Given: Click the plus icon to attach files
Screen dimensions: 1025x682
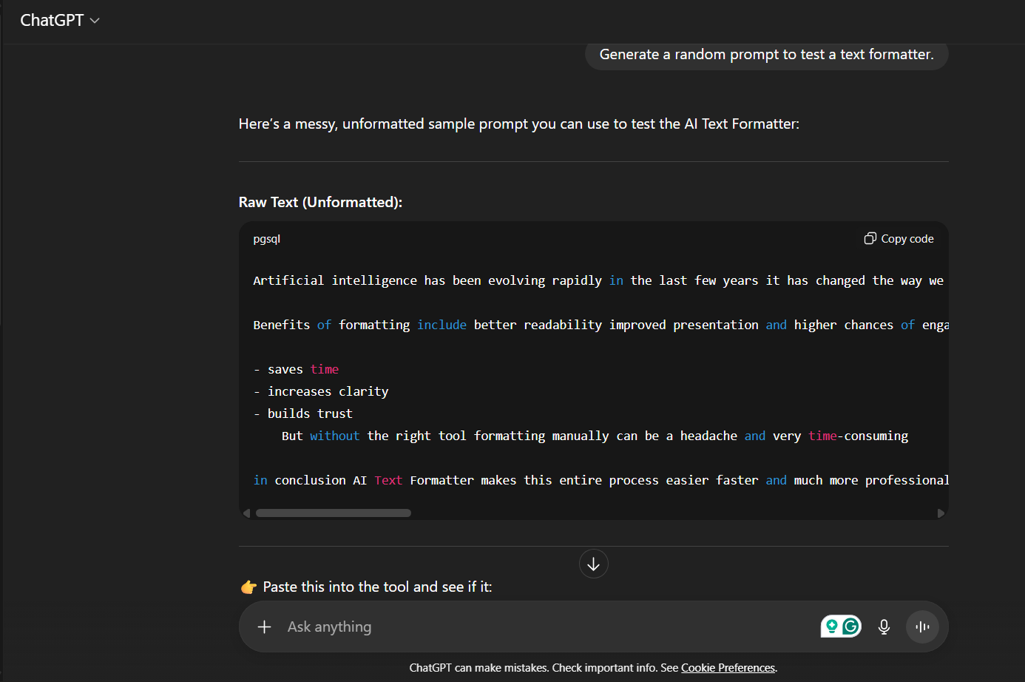Looking at the screenshot, I should 264,627.
